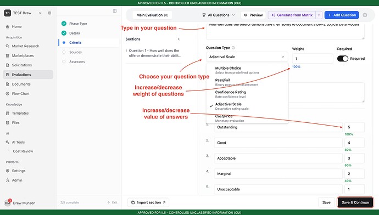Click the Generate from Matrix button
Screen dimensions: 379x215
tap(292, 15)
